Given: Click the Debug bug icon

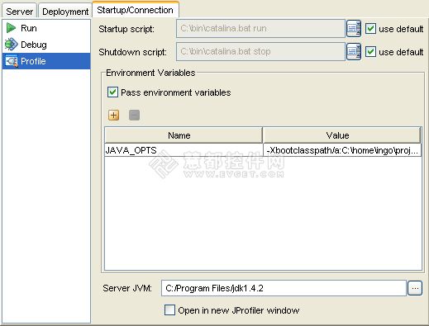Looking at the screenshot, I should 11,45.
